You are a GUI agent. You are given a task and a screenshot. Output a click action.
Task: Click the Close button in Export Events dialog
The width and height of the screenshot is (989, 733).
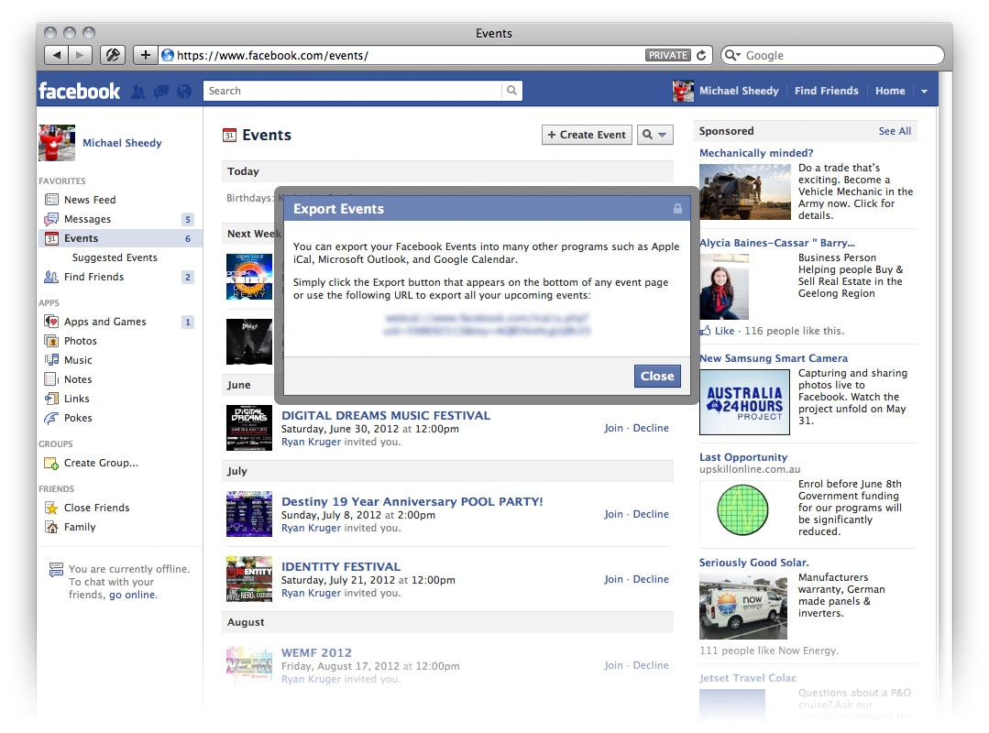click(x=657, y=377)
